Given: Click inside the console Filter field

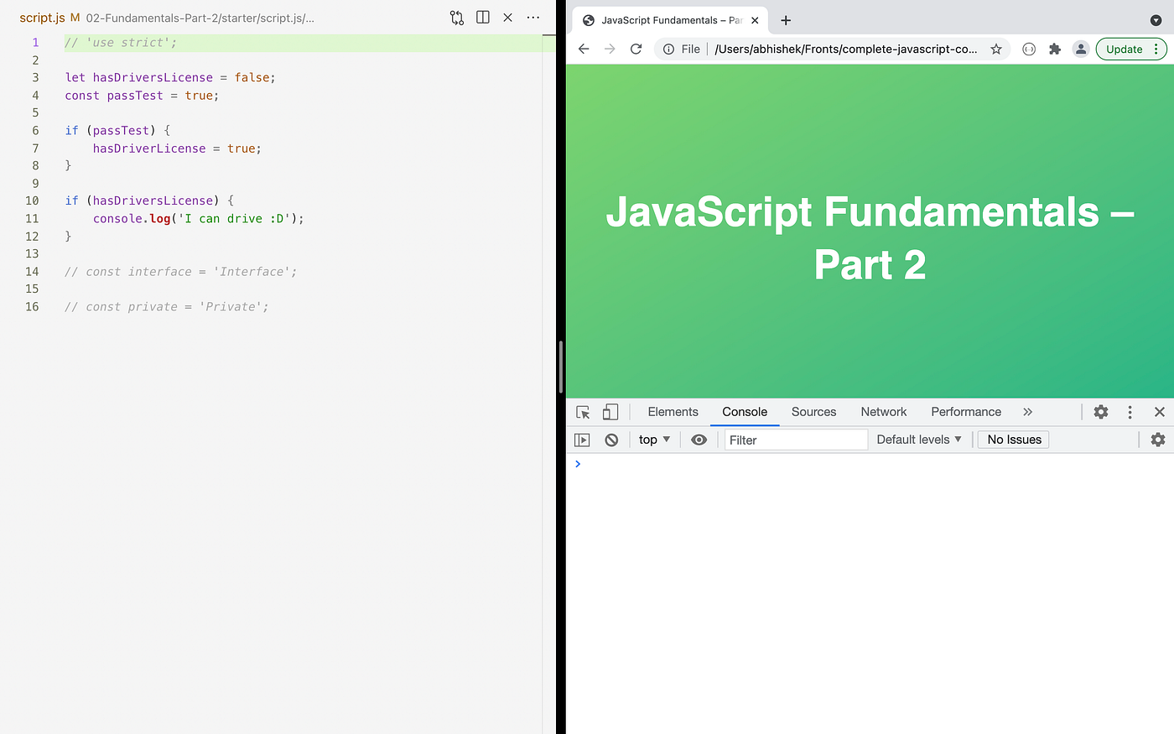Looking at the screenshot, I should coord(795,439).
